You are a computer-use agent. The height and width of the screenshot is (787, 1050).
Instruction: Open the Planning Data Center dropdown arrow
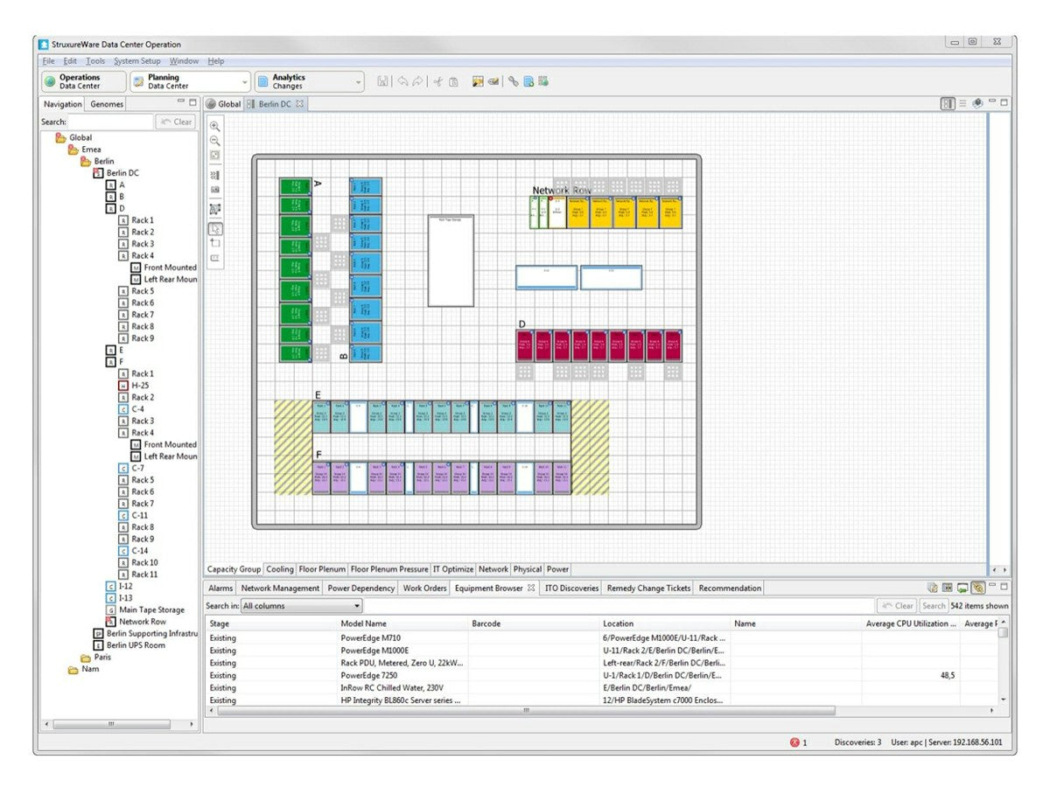(x=244, y=81)
